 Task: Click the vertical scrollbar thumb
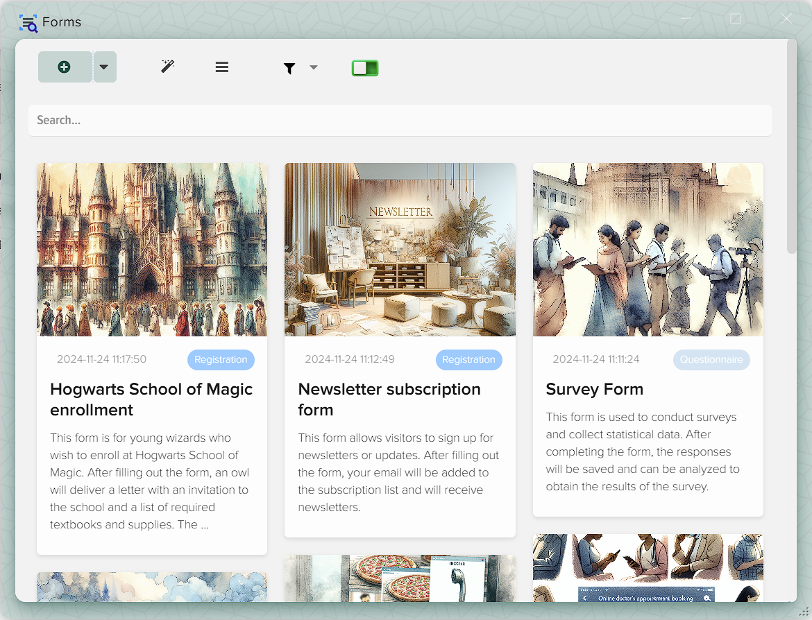[x=791, y=146]
